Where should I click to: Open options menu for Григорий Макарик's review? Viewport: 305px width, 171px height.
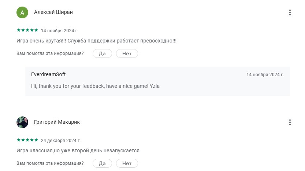[x=290, y=122]
